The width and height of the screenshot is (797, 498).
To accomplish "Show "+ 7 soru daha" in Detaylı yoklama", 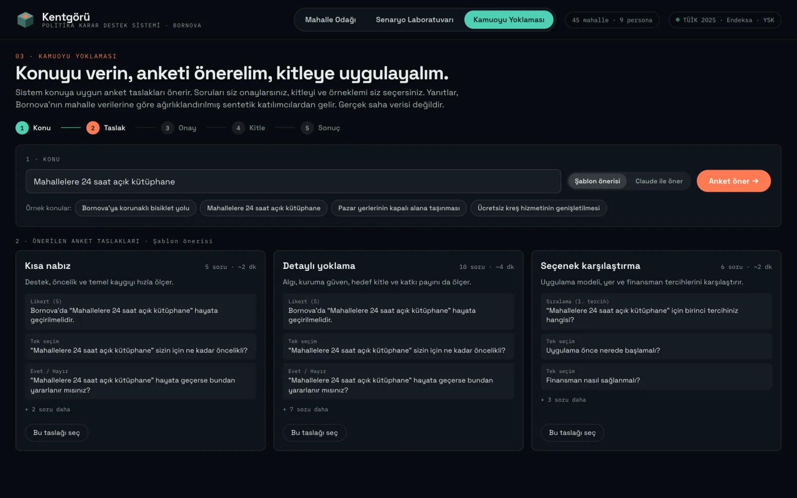I will (x=305, y=409).
